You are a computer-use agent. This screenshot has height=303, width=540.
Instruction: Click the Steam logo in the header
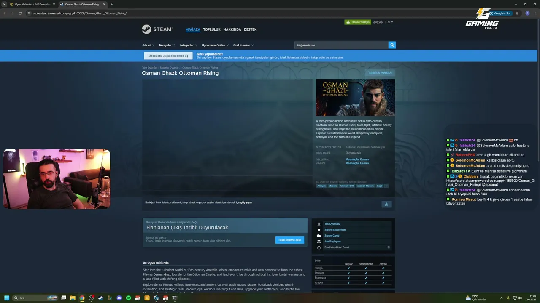click(157, 29)
